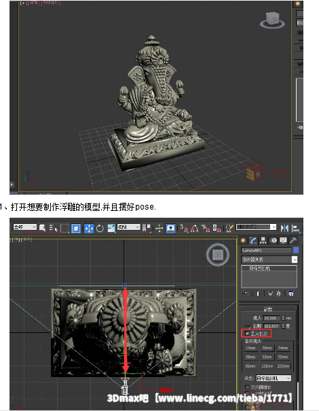Click Use Pivot Point Center icon
The image size is (319, 411).
click(x=147, y=228)
